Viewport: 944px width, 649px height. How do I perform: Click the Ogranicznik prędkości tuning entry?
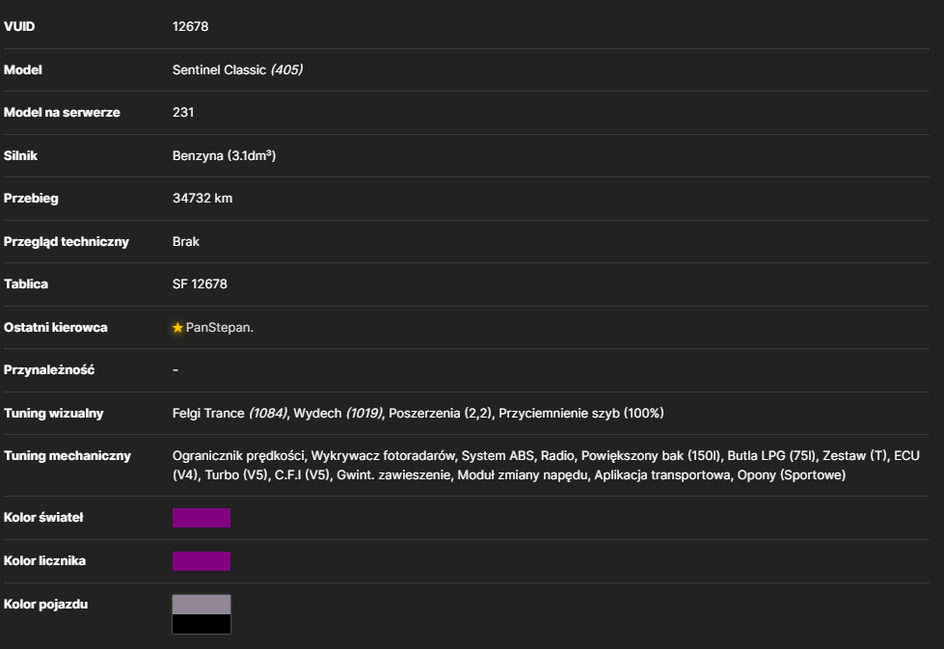click(x=238, y=456)
